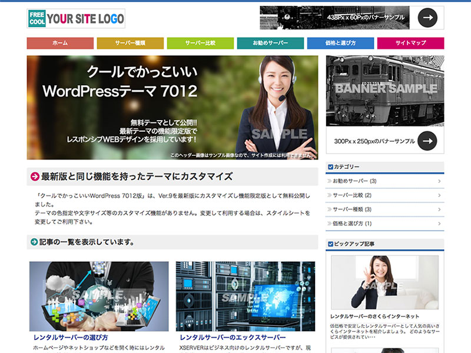Viewport: 471px width, 353px height.
Task: Click the chevron at right of 価格と選び方 (1)
Action: pyautogui.click(x=439, y=224)
